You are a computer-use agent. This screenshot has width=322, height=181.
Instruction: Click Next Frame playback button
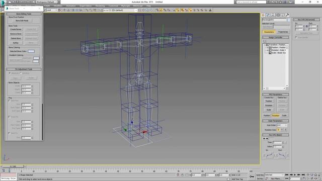pos(299,174)
